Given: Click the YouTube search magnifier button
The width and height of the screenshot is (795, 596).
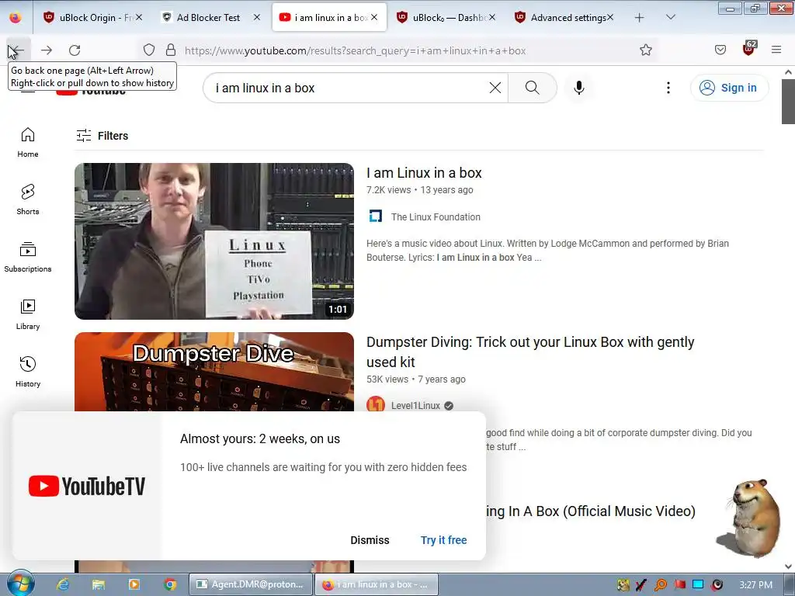Looking at the screenshot, I should coord(532,88).
